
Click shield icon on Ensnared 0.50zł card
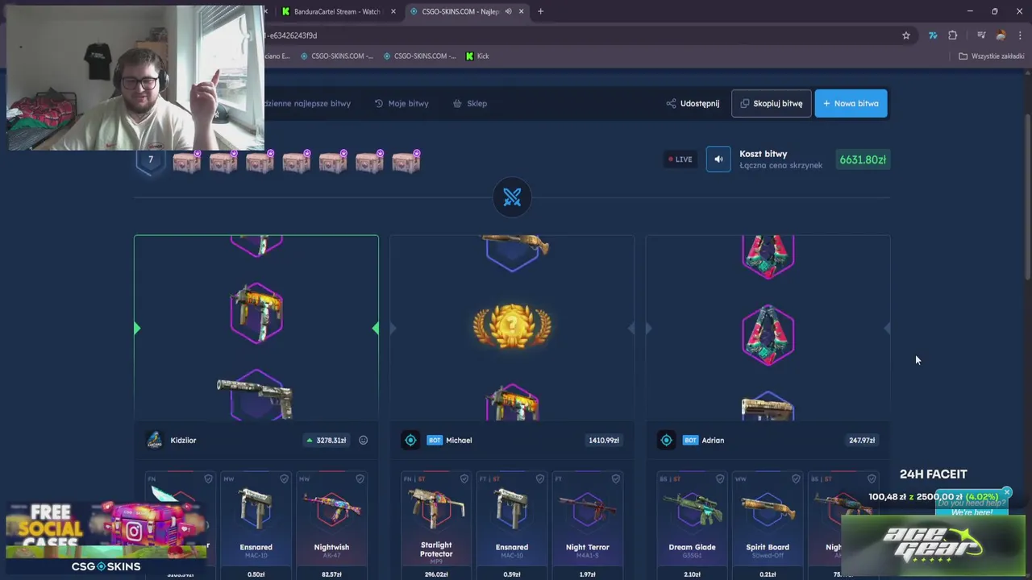pyautogui.click(x=284, y=478)
